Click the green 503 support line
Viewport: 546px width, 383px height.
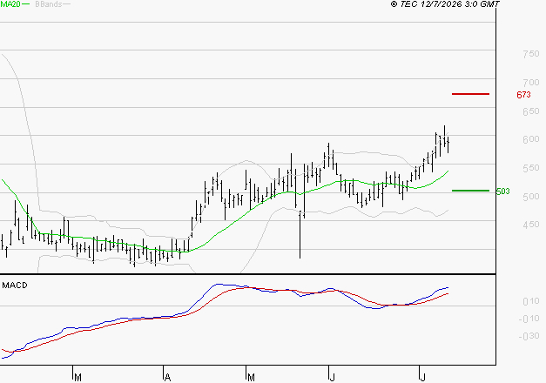(x=470, y=191)
